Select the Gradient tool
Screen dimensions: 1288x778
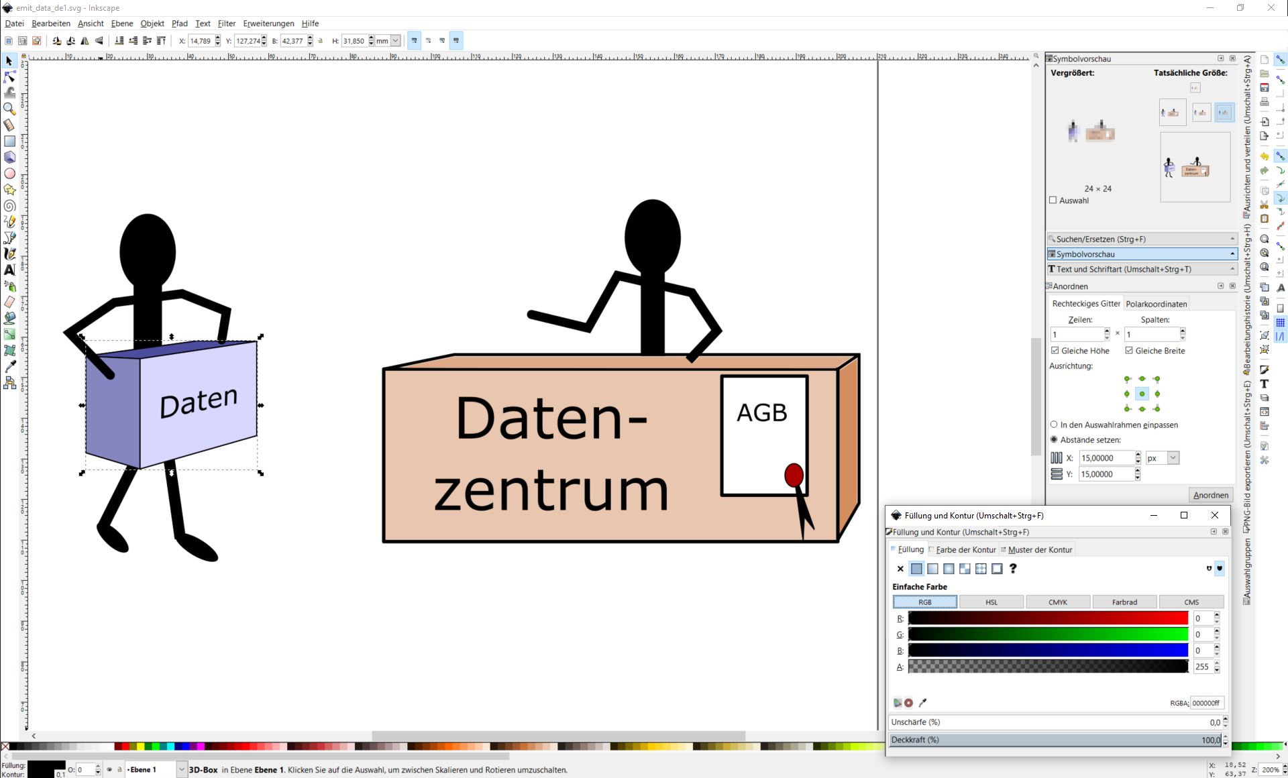click(9, 334)
